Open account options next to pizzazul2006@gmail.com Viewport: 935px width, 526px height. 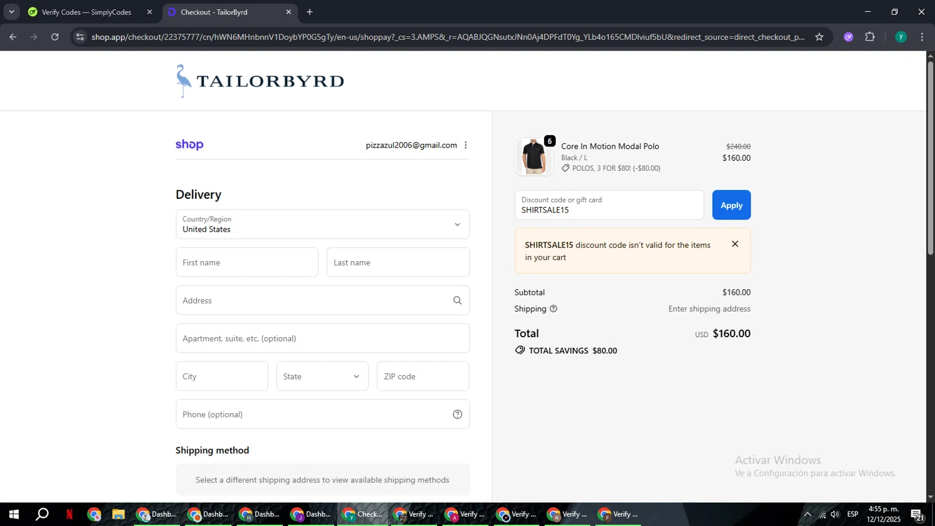point(466,145)
